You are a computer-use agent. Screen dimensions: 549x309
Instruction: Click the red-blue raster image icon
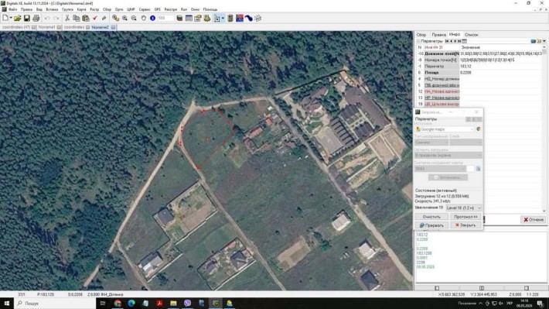click(240, 19)
